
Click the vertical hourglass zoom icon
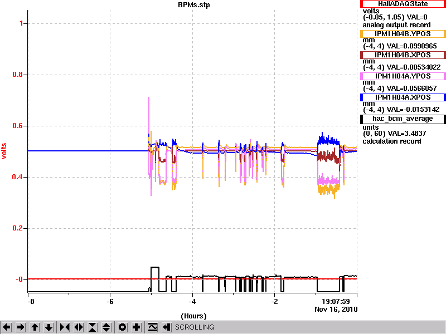[x=93, y=327]
